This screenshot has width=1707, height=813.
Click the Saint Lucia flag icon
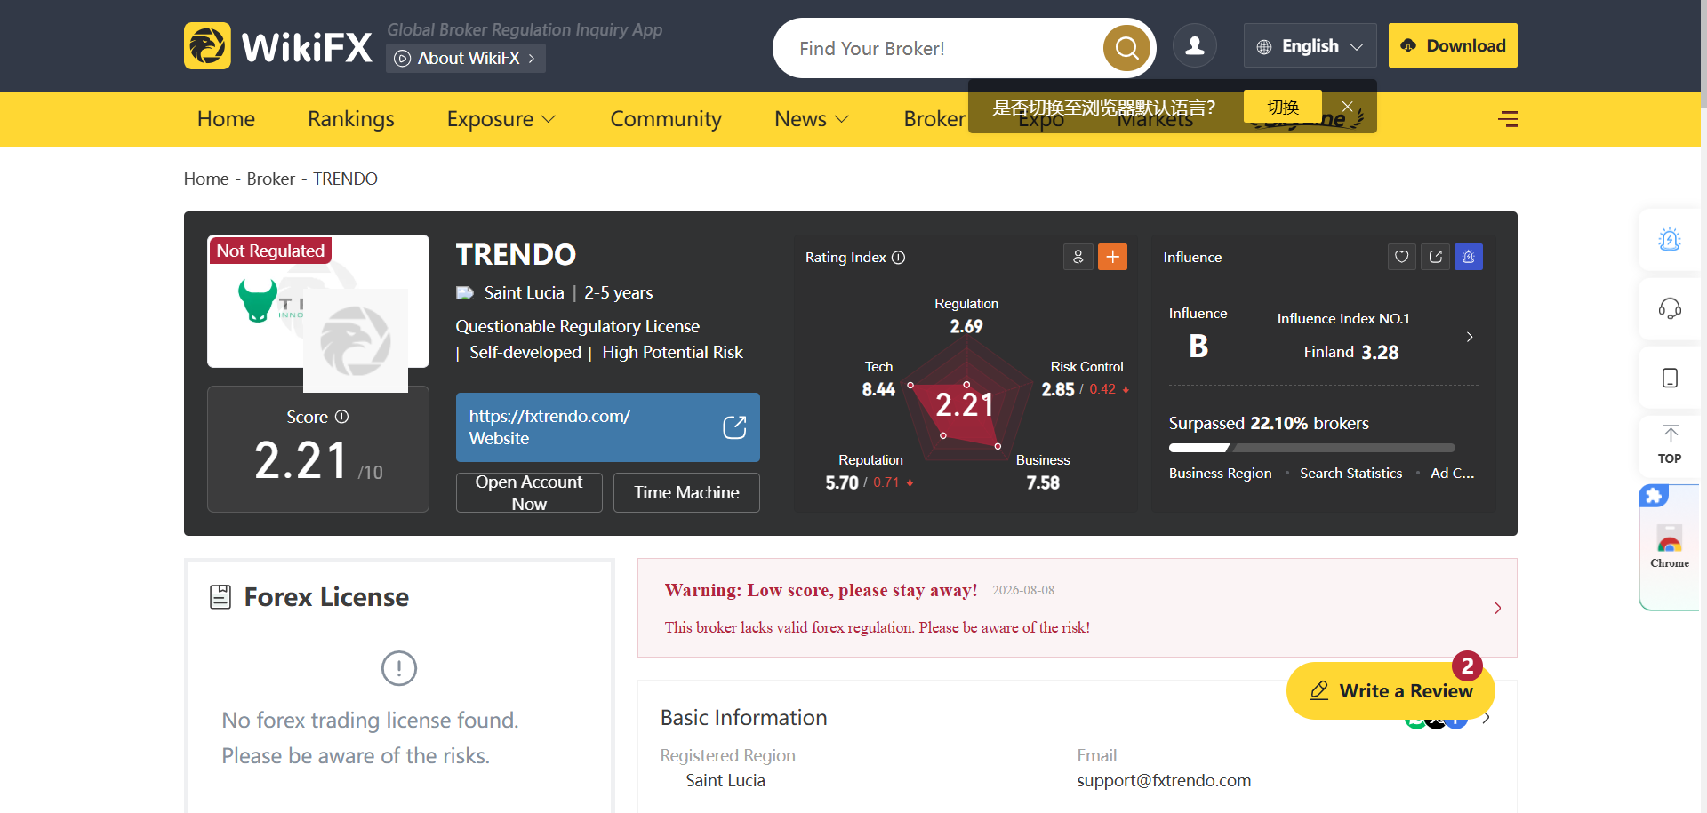coord(465,293)
